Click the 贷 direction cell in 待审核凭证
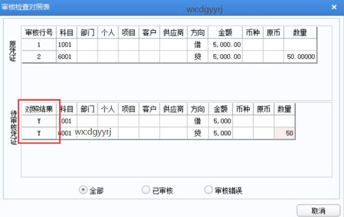The height and width of the screenshot is (217, 344). 198,133
